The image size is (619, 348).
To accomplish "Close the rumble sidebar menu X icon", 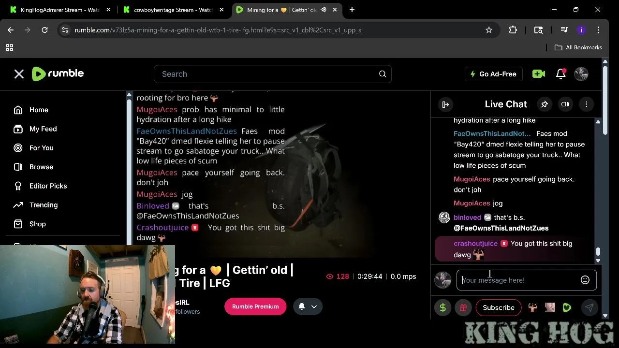I will pos(19,74).
